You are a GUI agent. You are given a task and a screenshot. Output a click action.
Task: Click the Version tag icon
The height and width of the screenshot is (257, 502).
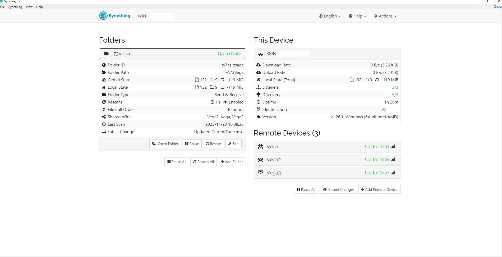(x=259, y=117)
